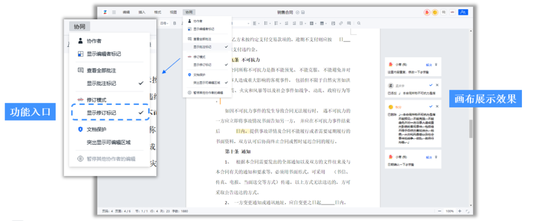Toggle 显示批注标记 in the enlarged callout menu

(x=110, y=84)
